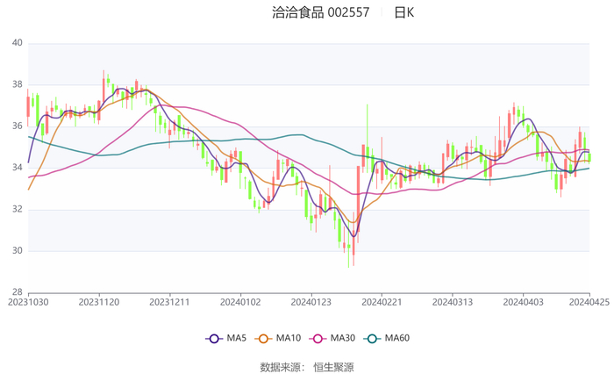Click the 20240221 x-axis date label
614x374 pixels.
pos(381,301)
